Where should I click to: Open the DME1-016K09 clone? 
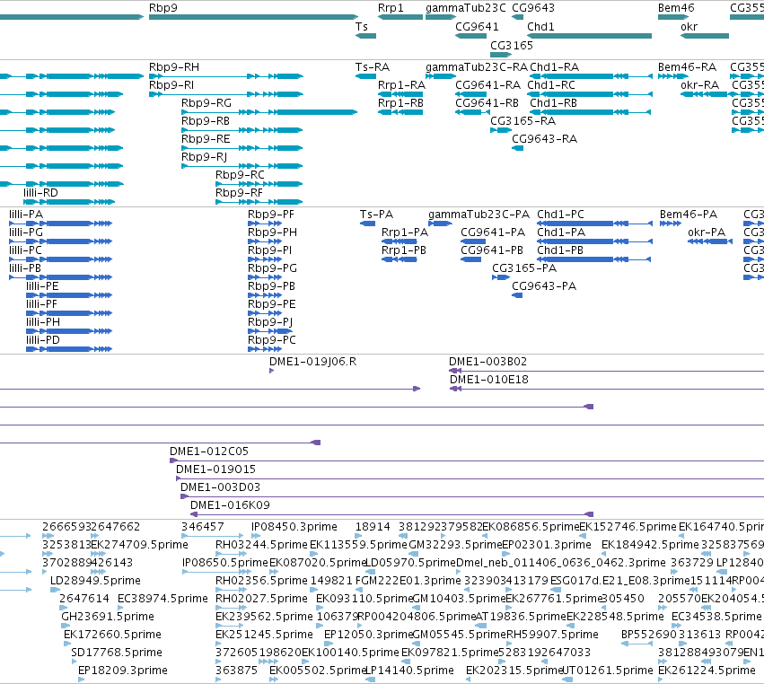click(x=230, y=505)
